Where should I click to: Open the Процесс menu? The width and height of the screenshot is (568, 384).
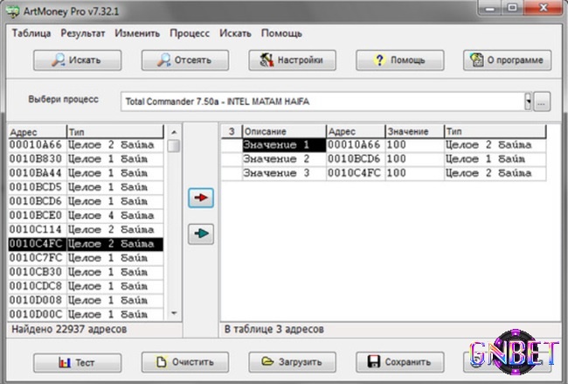[x=190, y=33]
